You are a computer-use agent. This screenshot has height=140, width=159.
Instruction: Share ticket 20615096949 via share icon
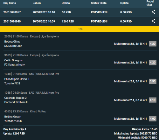coord(153,21)
